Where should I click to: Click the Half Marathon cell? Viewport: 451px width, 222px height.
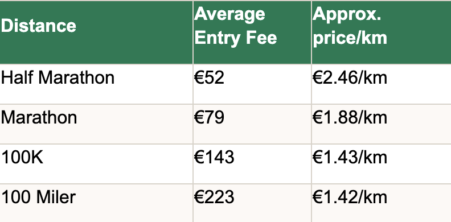point(96,84)
